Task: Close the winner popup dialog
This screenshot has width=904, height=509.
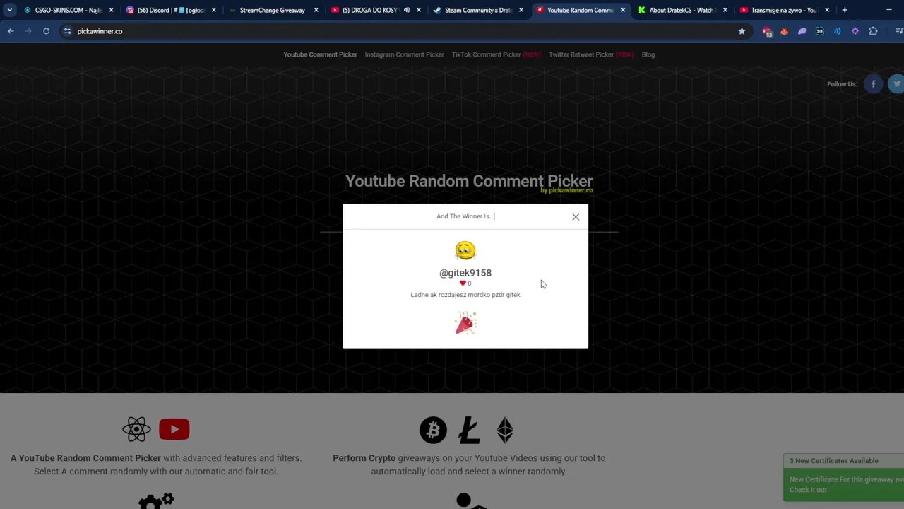Action: coord(576,217)
